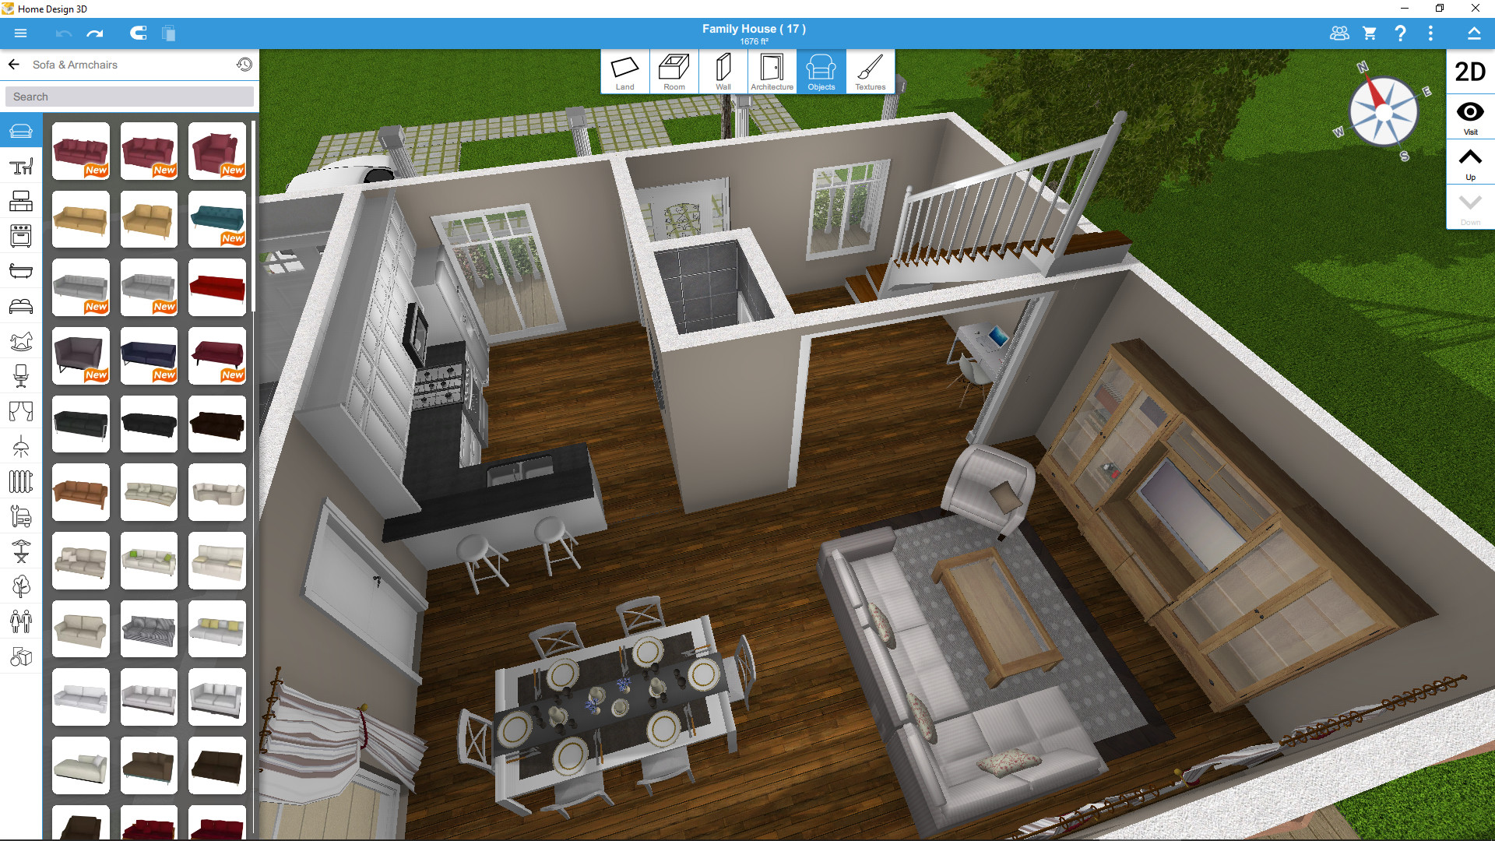This screenshot has height=841, width=1495.
Task: Click the refresh search button
Action: pyautogui.click(x=244, y=64)
